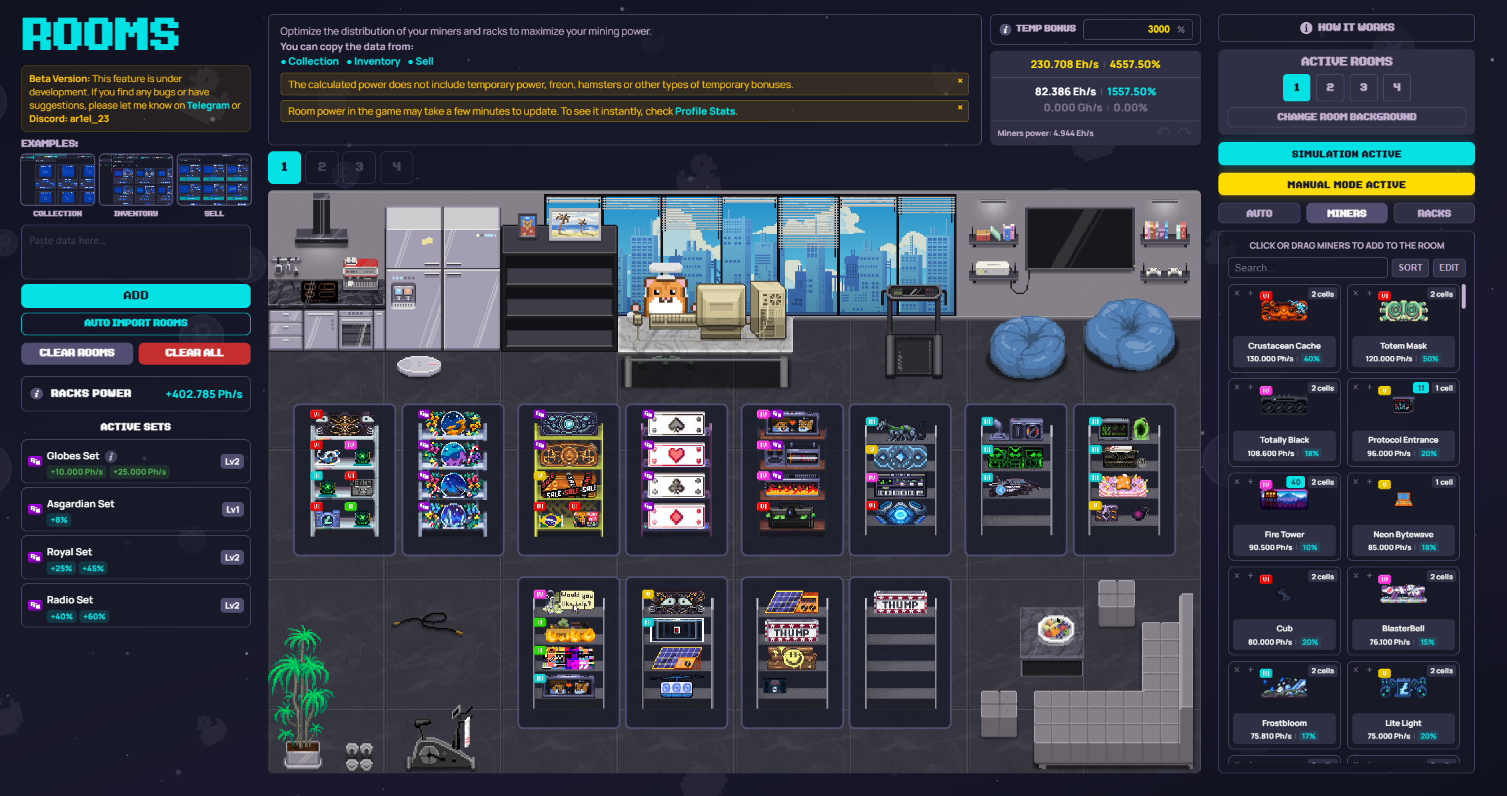The image size is (1507, 796).
Task: Open the miners Sort options
Action: click(1410, 268)
